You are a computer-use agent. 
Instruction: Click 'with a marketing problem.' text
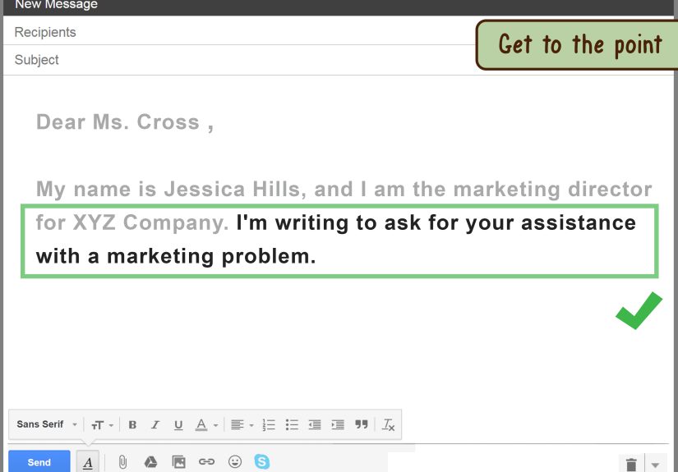coord(176,256)
